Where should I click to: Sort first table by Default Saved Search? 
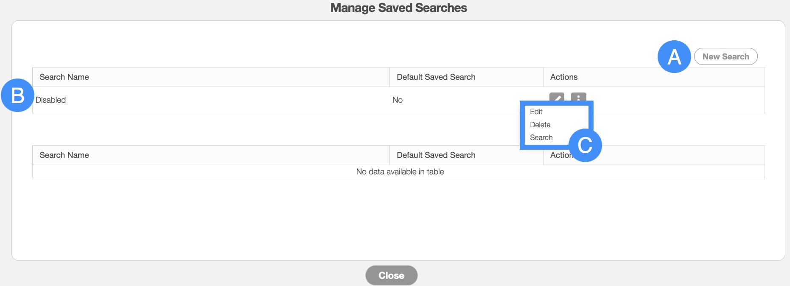436,77
